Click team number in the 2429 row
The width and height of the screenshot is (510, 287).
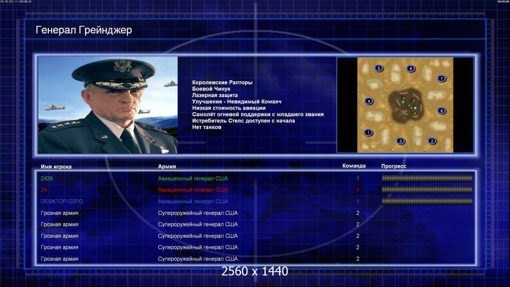[x=357, y=178]
